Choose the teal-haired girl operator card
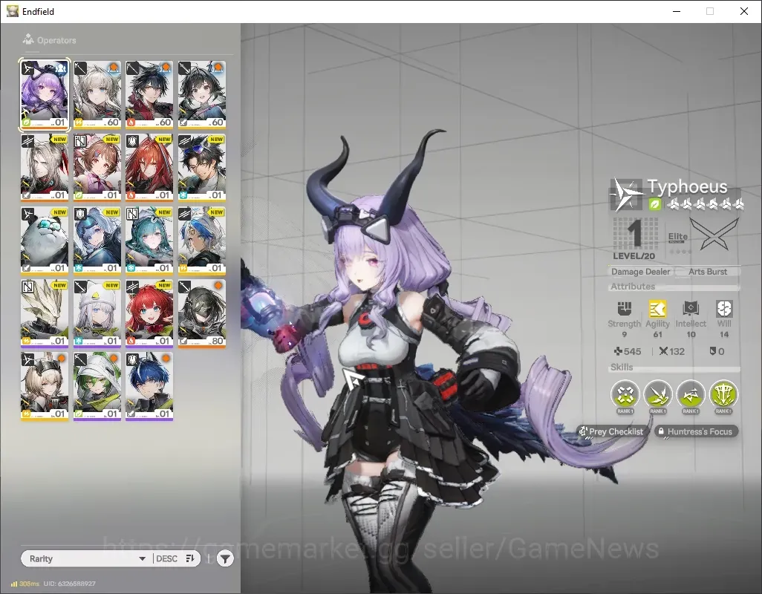This screenshot has height=594, width=762. pos(149,241)
